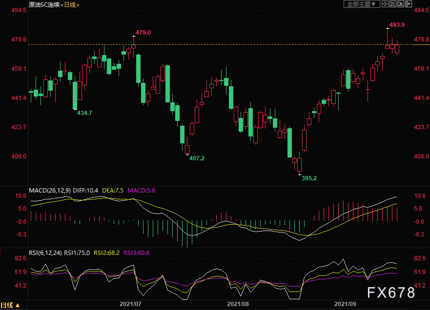
Task: Select the 2021/09 timeline label
Action: point(345,304)
